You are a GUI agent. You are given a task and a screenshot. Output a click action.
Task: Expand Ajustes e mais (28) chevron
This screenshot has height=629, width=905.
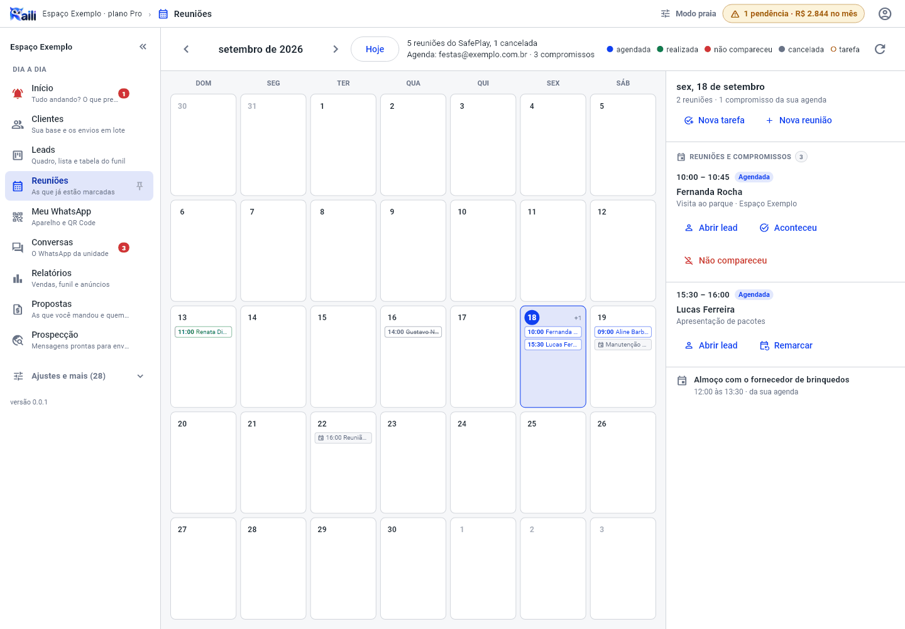click(x=140, y=376)
